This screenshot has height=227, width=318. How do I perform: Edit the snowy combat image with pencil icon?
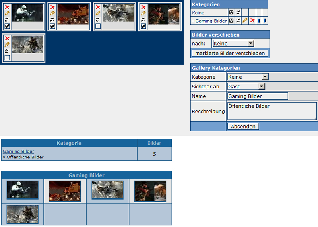click(98, 13)
